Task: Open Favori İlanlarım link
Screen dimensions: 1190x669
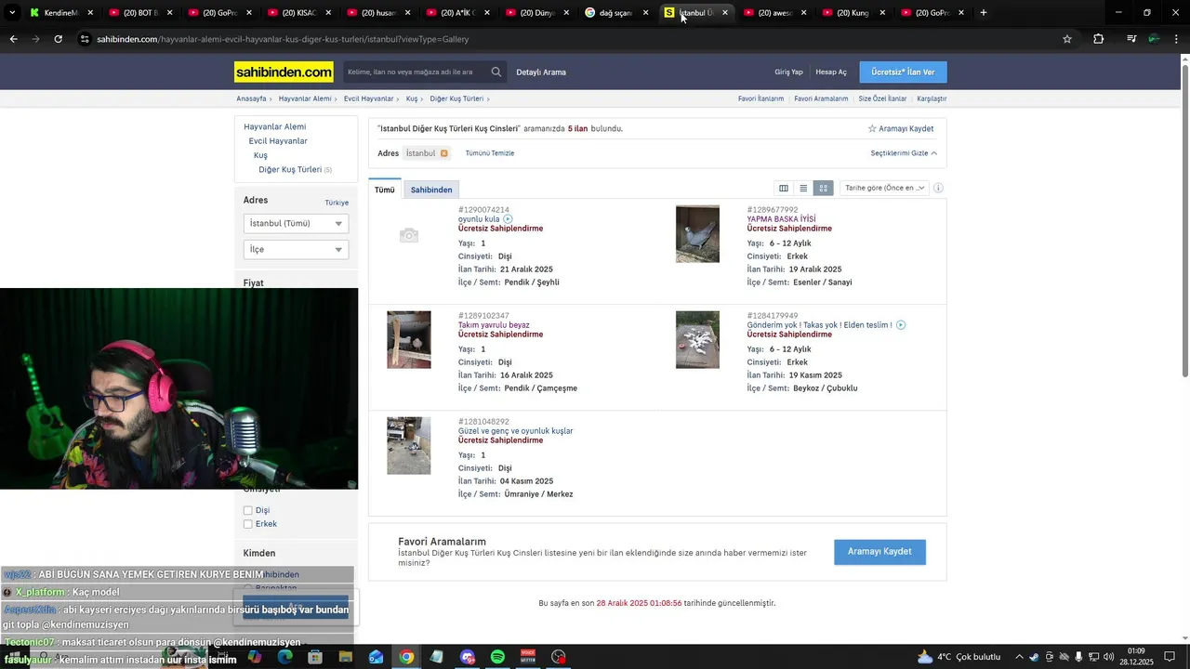Action: coord(760,98)
